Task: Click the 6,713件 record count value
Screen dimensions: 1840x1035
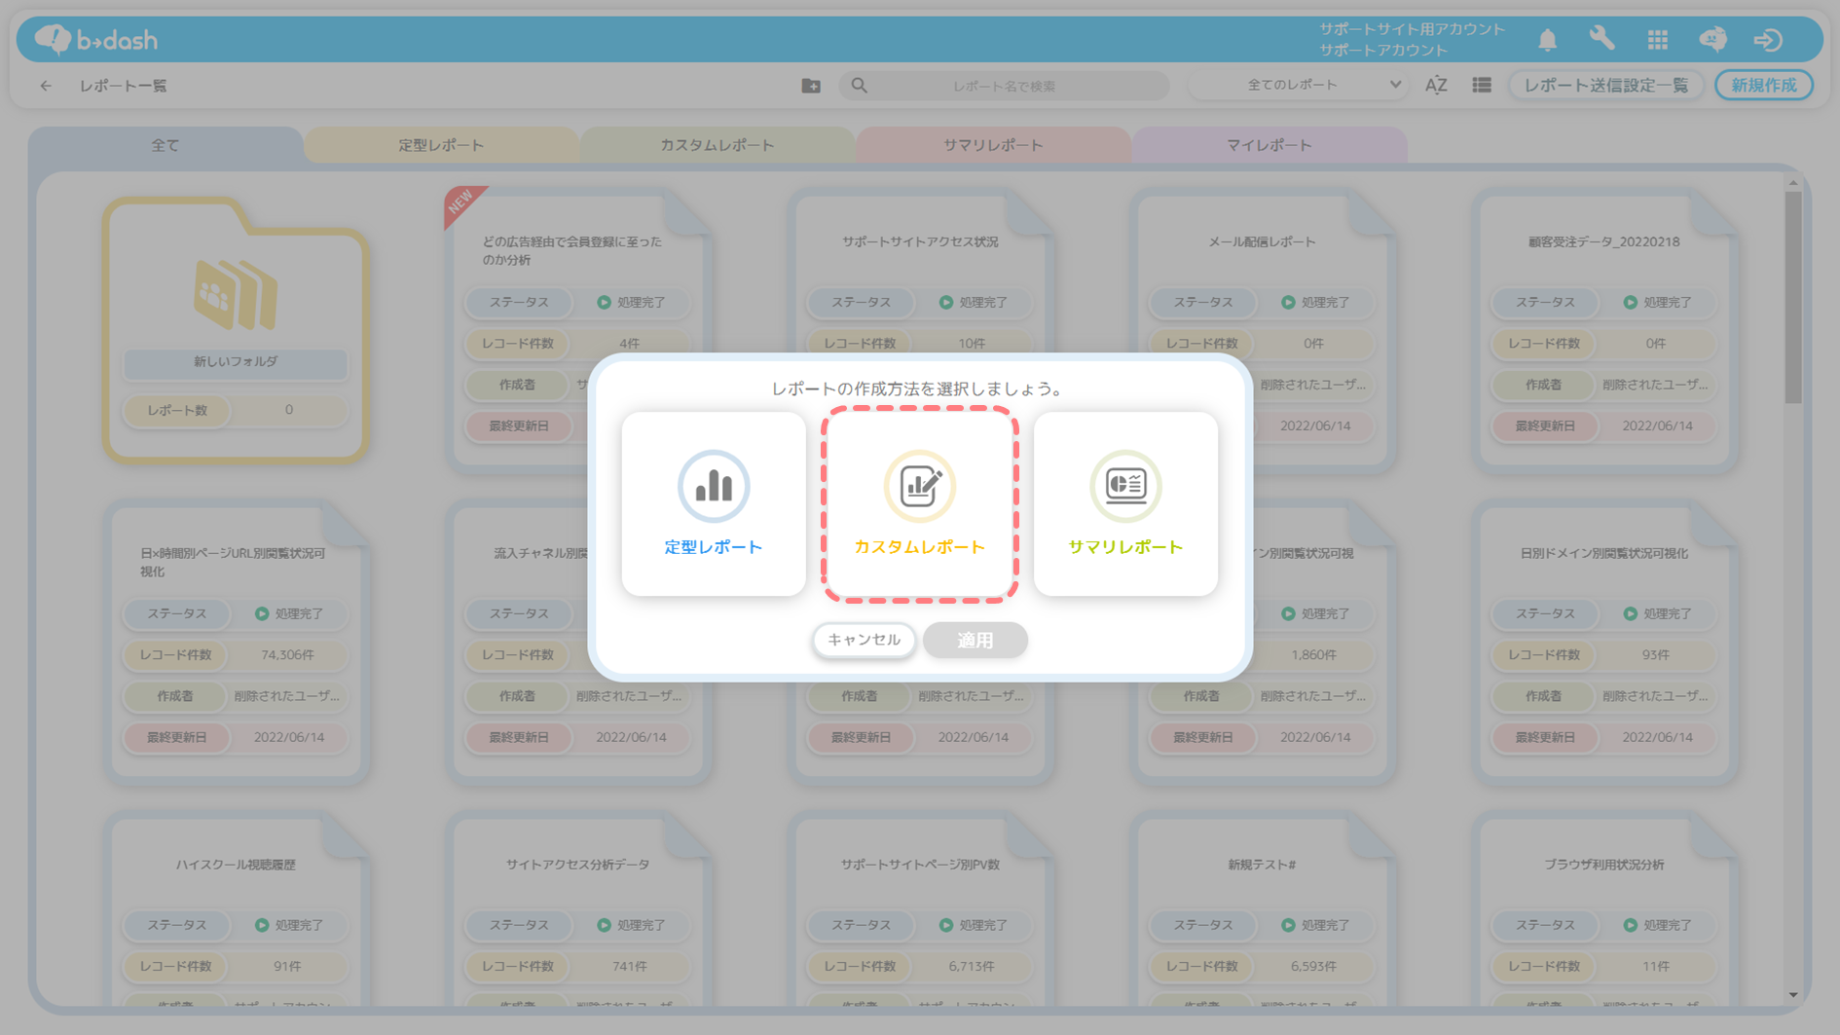Action: [x=972, y=967]
